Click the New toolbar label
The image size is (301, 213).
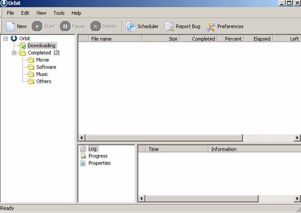click(22, 26)
